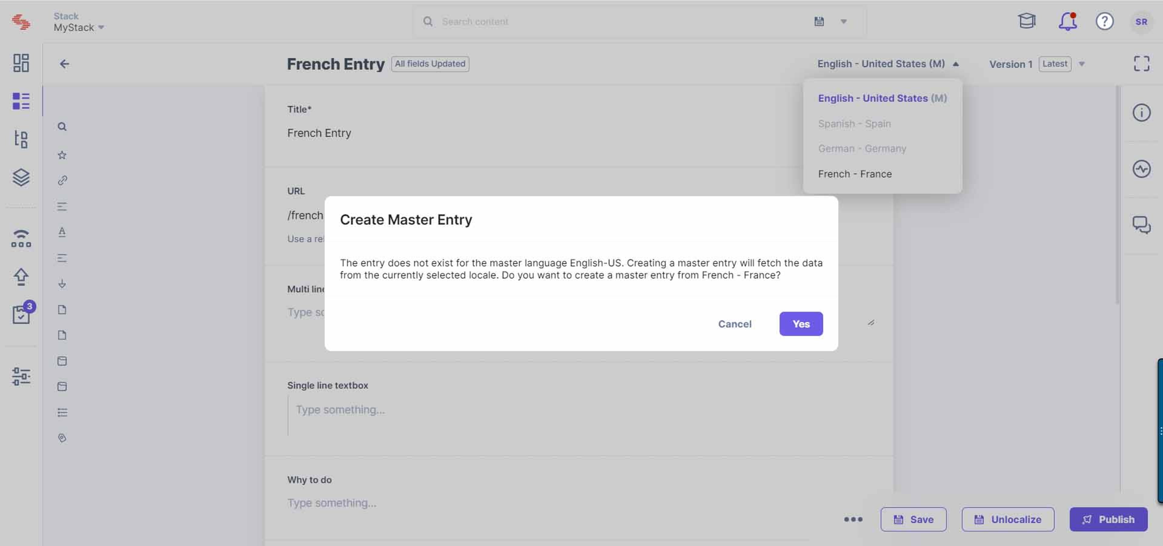The width and height of the screenshot is (1163, 546).
Task: Click the Unlocalize button
Action: tap(1008, 519)
